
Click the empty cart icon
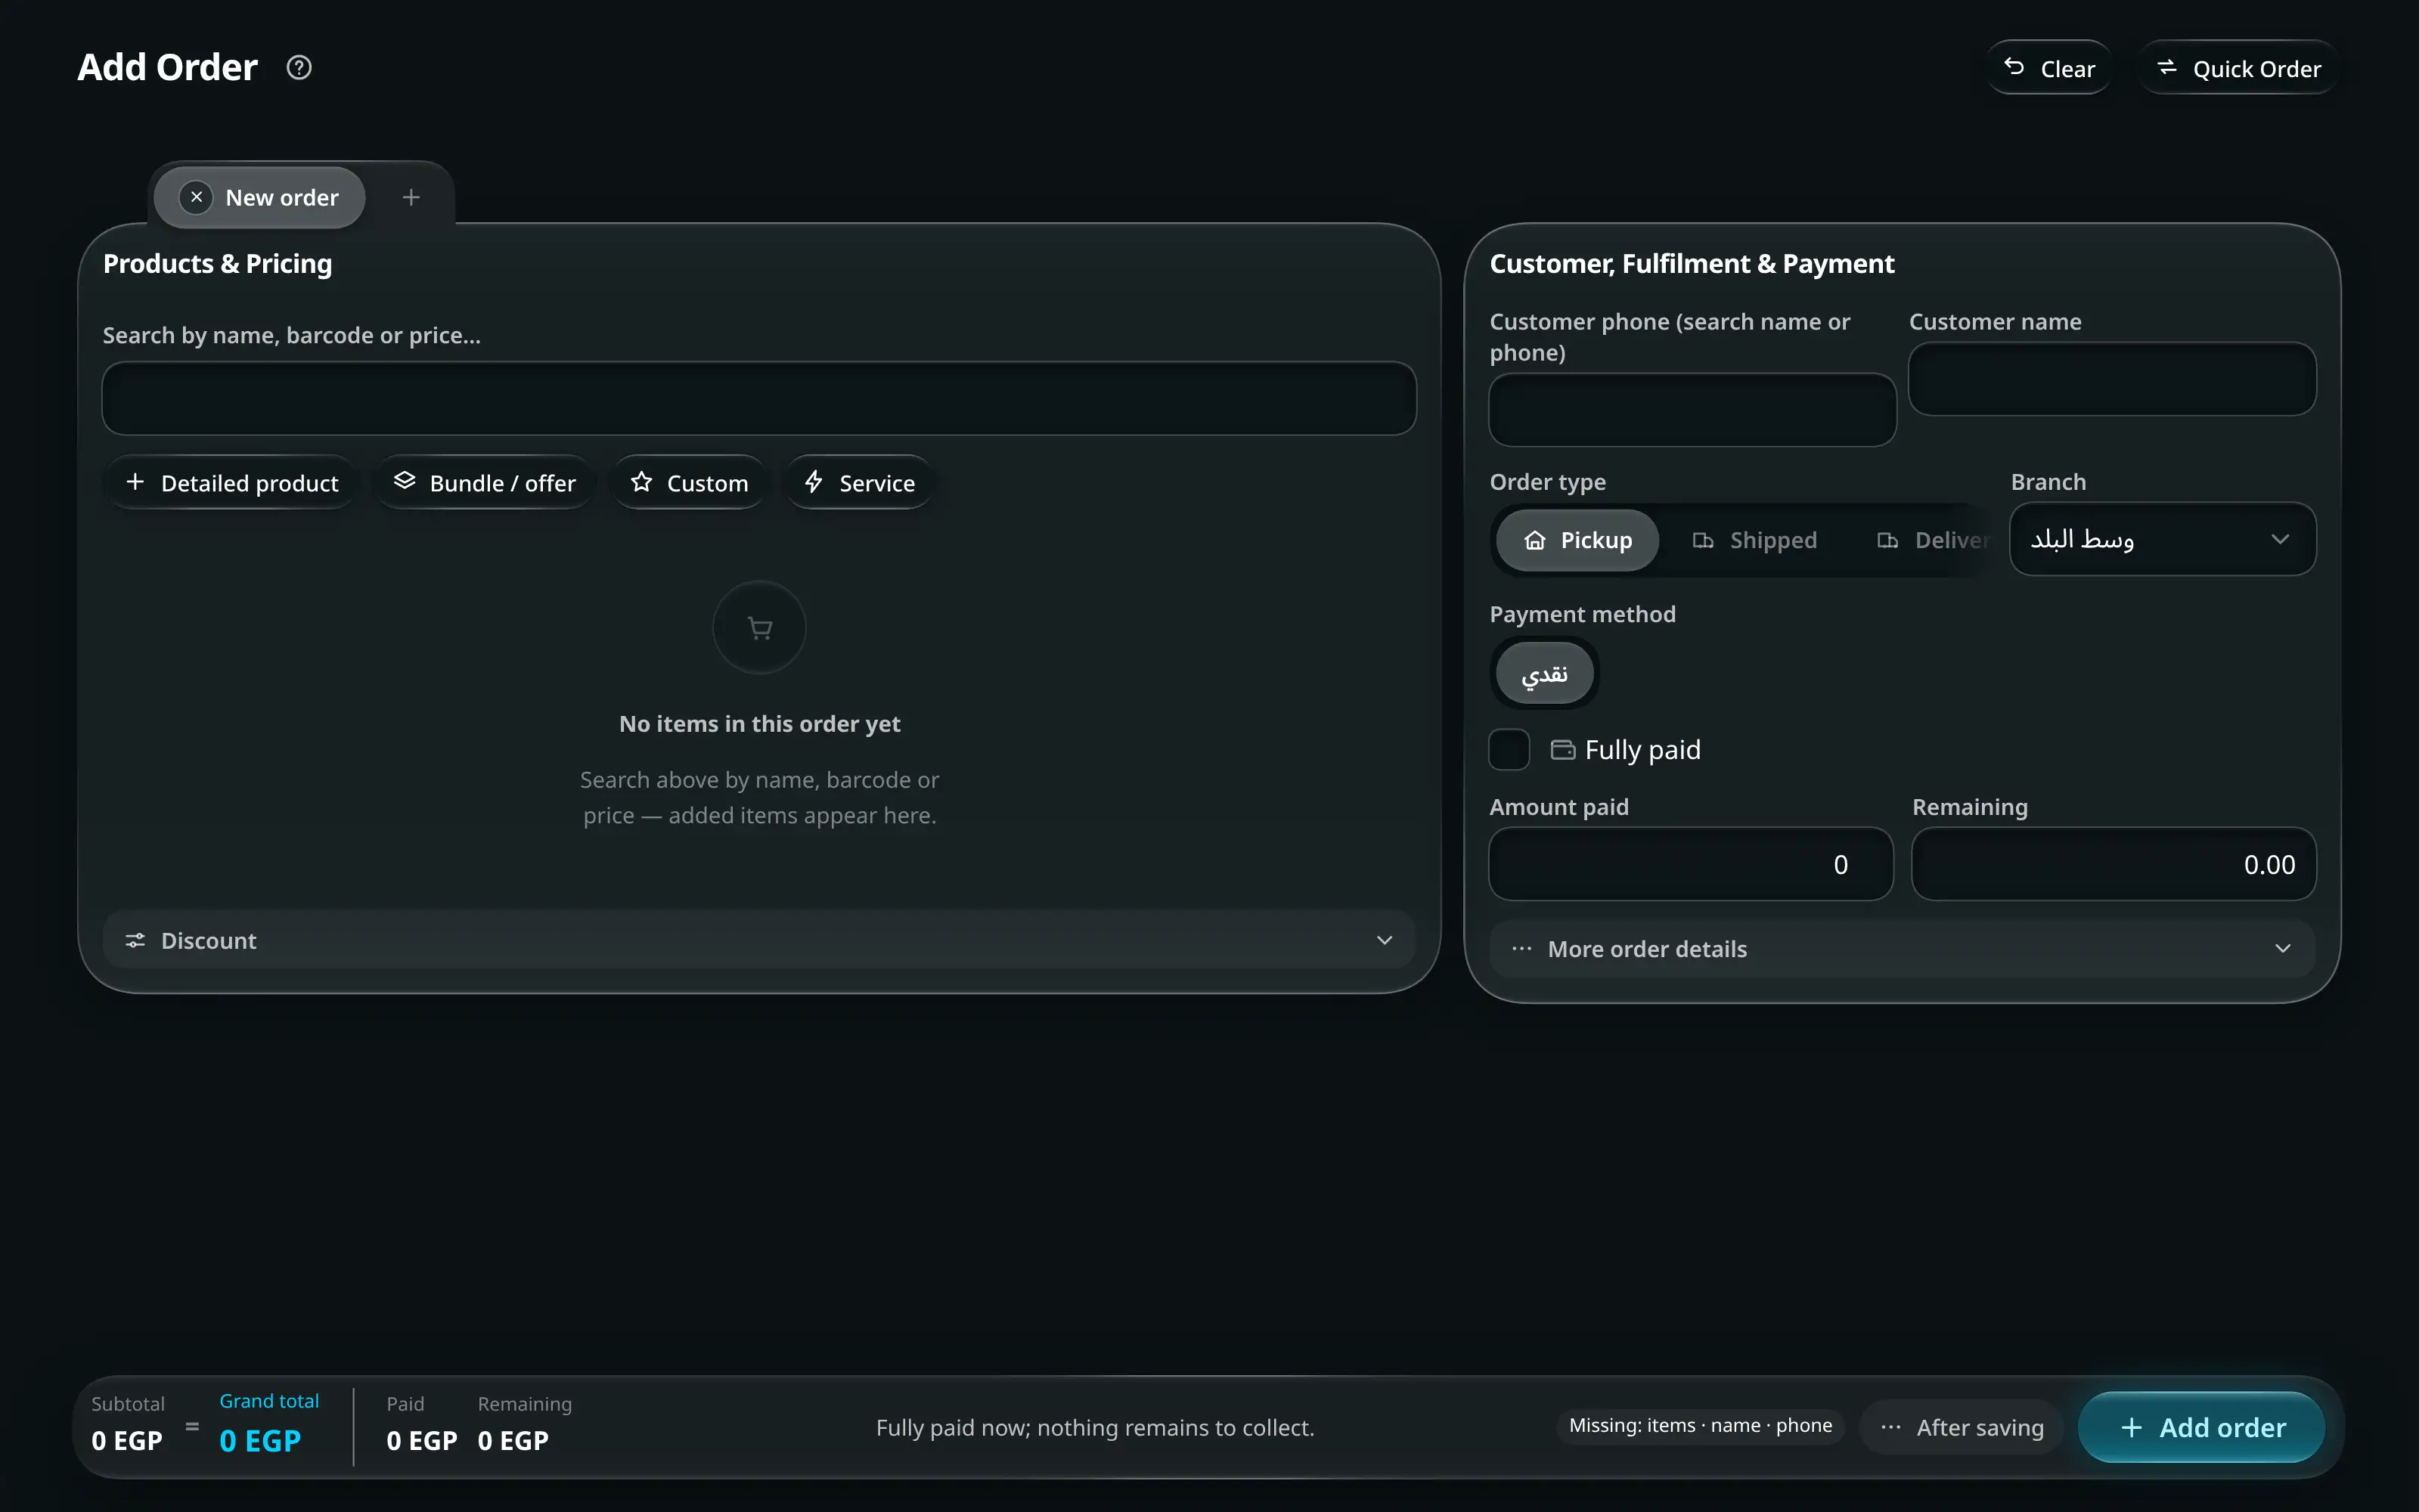759,627
